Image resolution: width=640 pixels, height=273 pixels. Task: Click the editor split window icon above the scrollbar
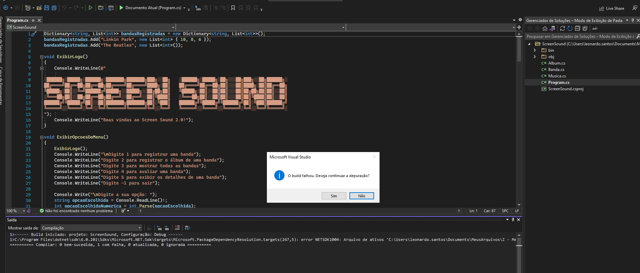coord(519,27)
